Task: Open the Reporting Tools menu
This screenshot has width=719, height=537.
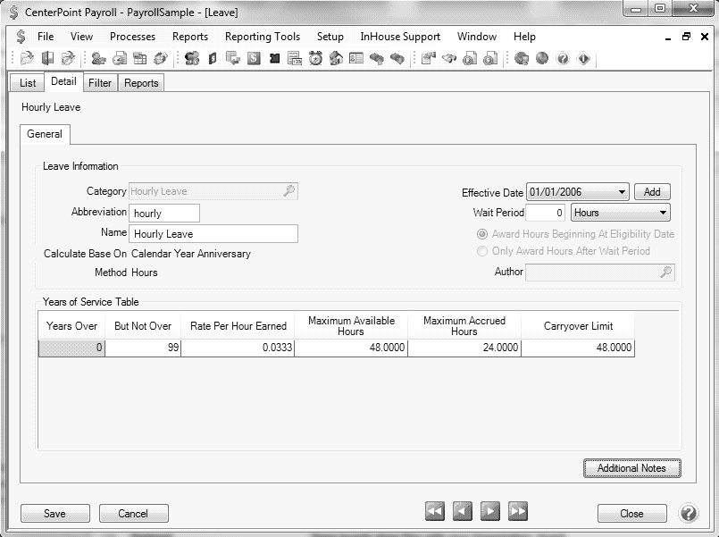Action: (x=263, y=37)
